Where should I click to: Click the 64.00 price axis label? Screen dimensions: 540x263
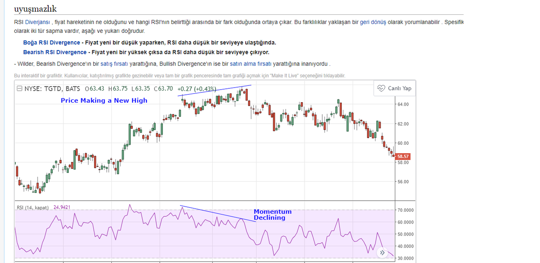(403, 104)
